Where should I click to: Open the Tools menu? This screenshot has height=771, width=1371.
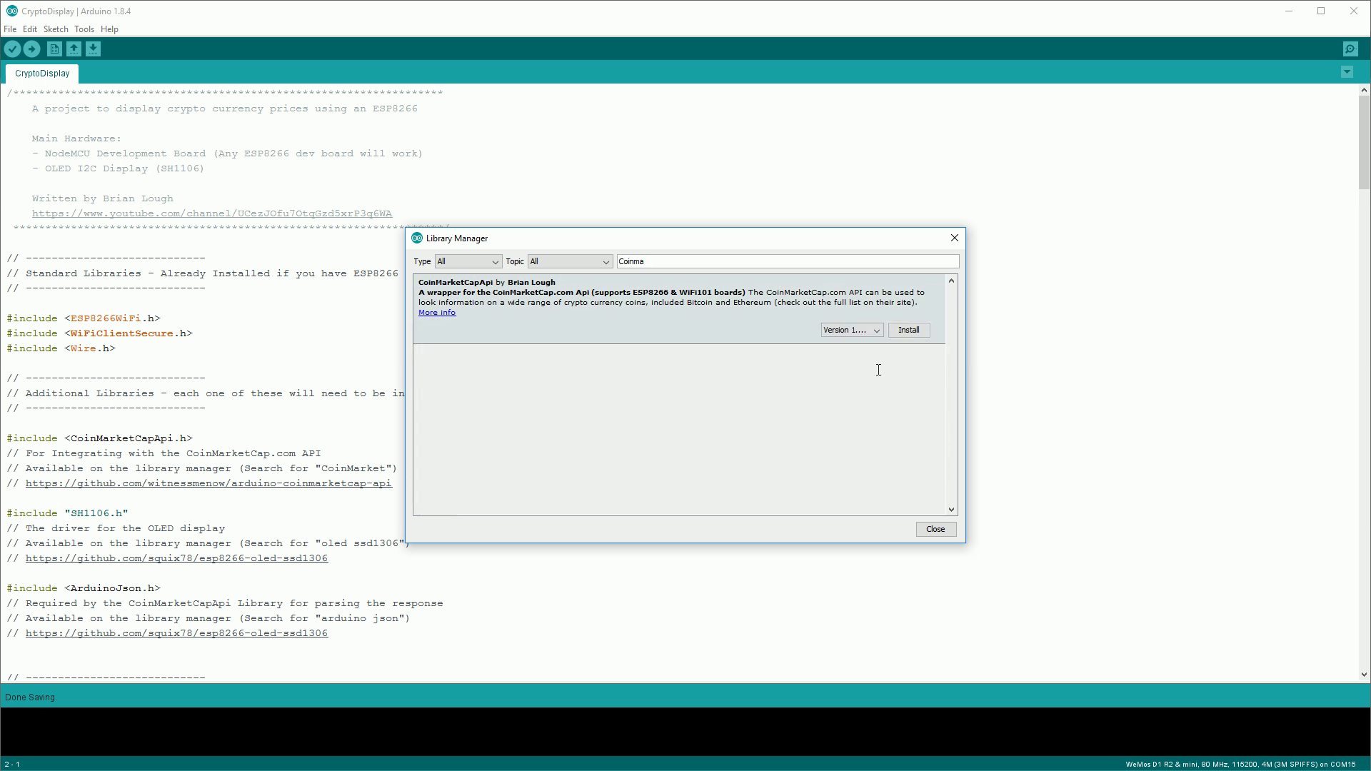click(x=84, y=29)
